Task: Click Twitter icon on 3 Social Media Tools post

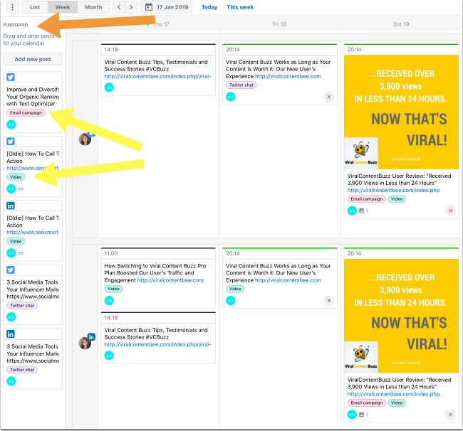Action: tap(11, 270)
